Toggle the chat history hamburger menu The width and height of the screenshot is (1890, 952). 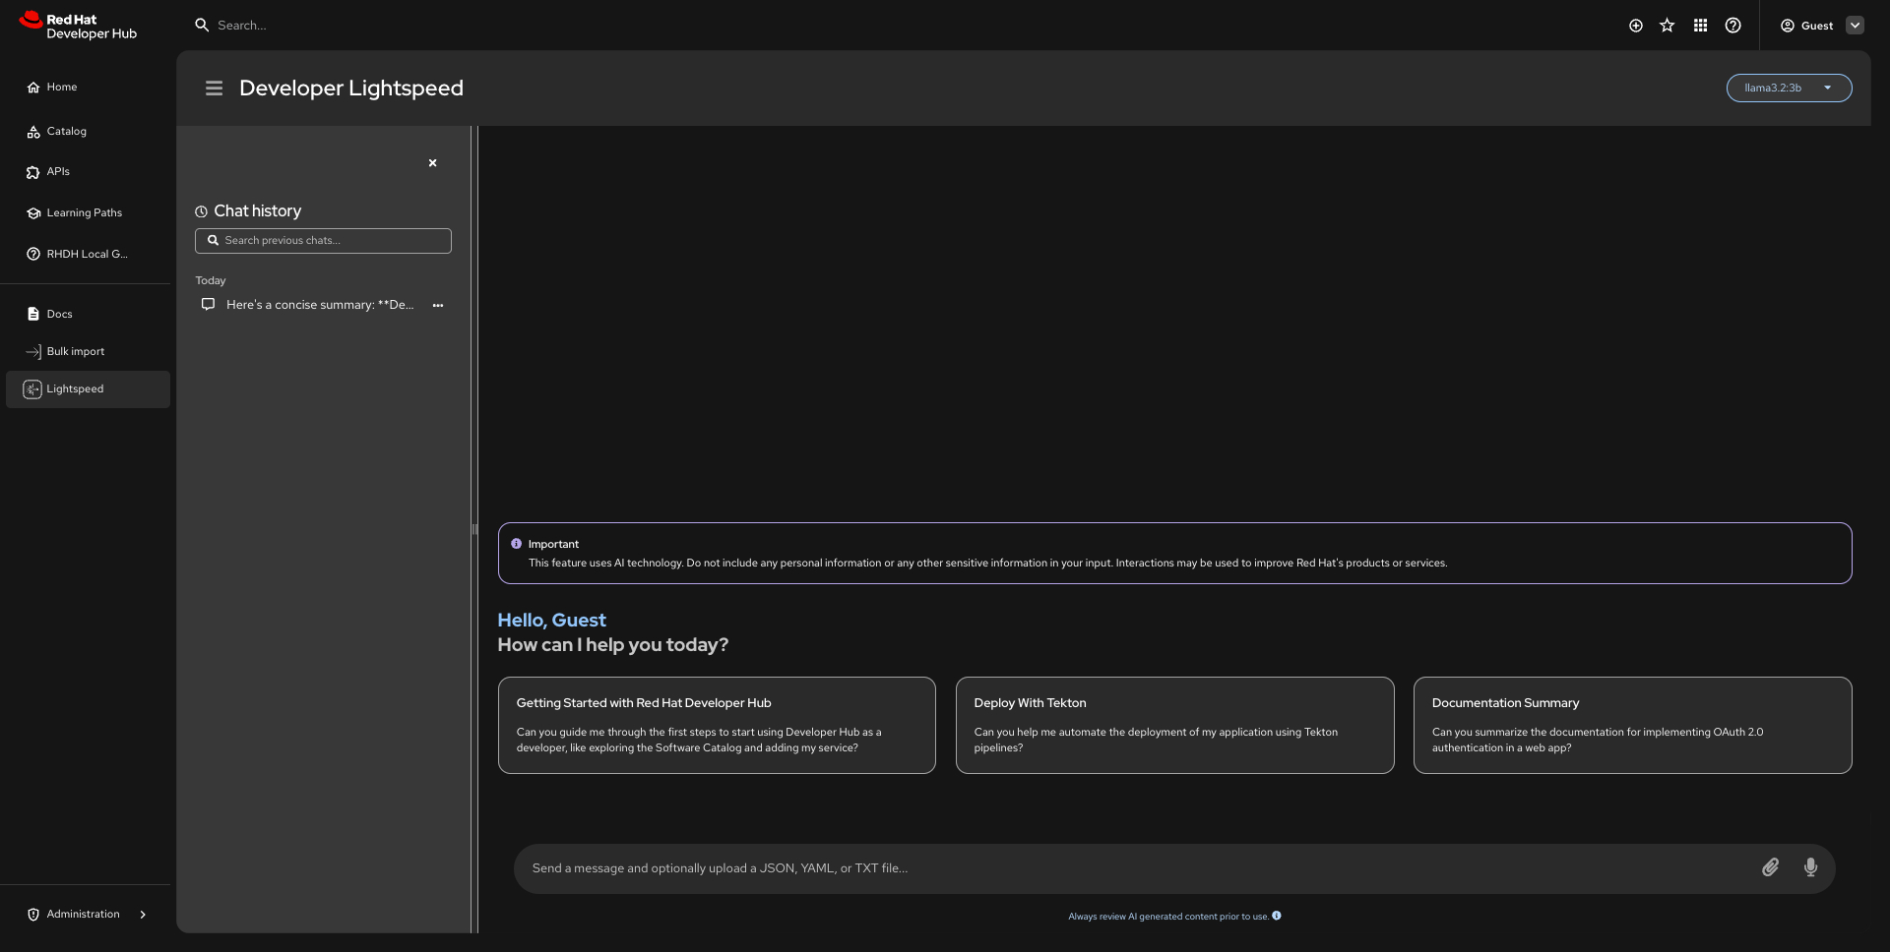[x=214, y=89]
